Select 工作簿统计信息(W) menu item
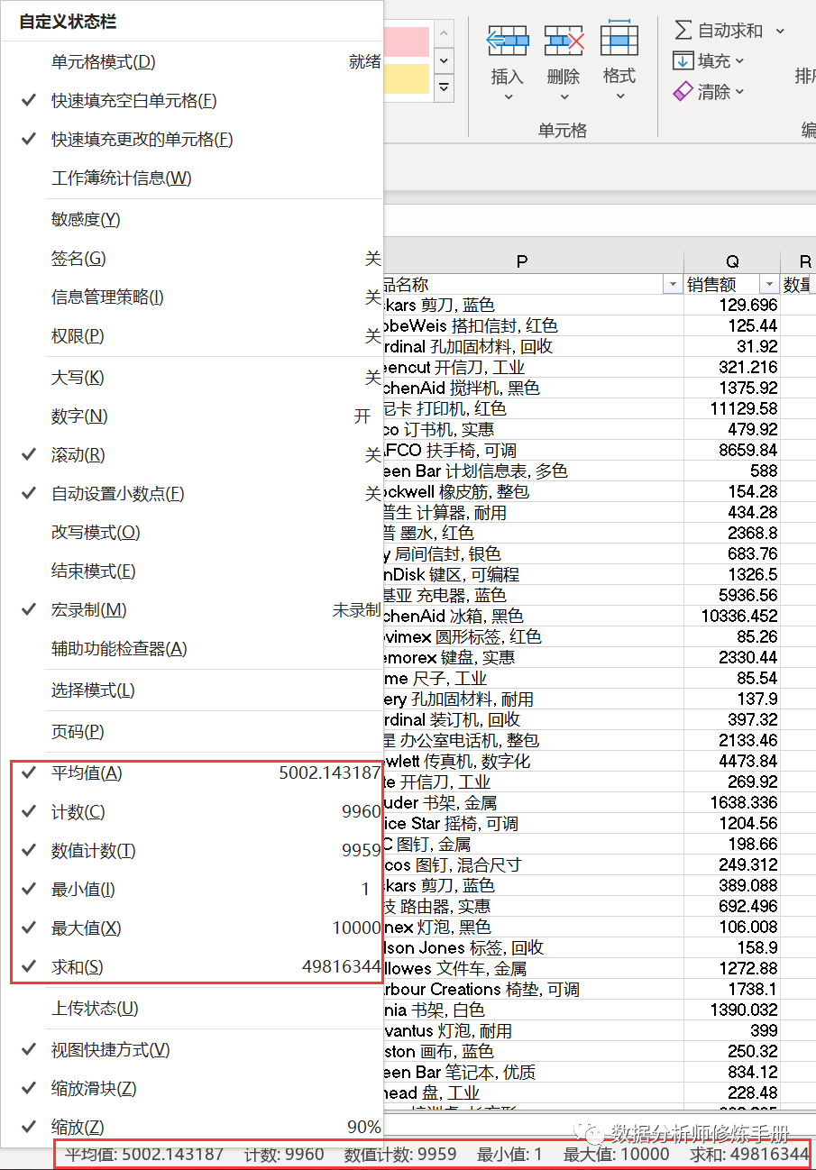The width and height of the screenshot is (816, 1170). (x=192, y=178)
